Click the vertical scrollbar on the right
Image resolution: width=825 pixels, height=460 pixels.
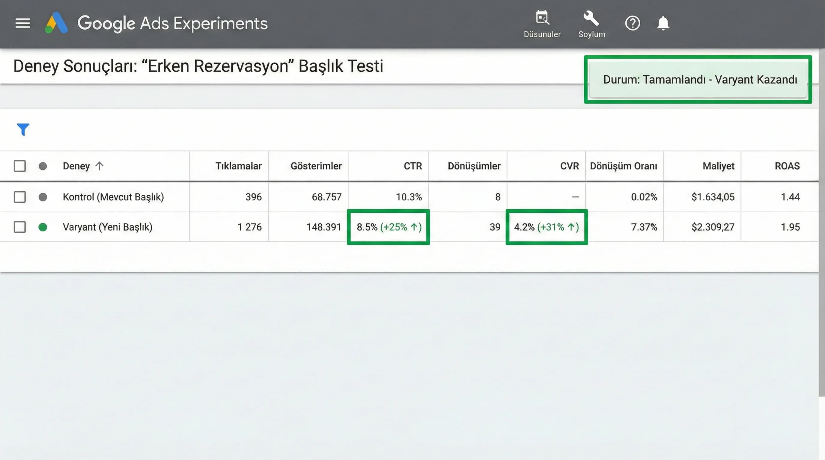coord(821,224)
